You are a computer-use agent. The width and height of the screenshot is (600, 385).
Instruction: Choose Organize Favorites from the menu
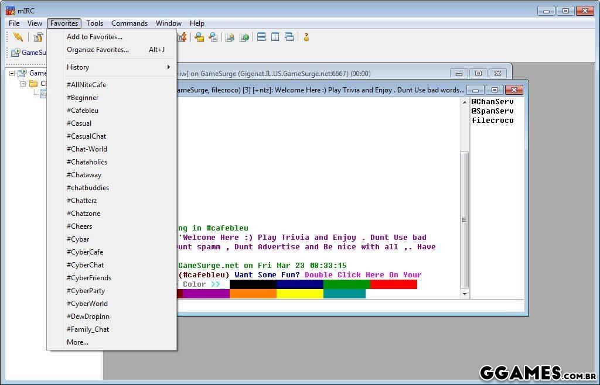point(97,50)
